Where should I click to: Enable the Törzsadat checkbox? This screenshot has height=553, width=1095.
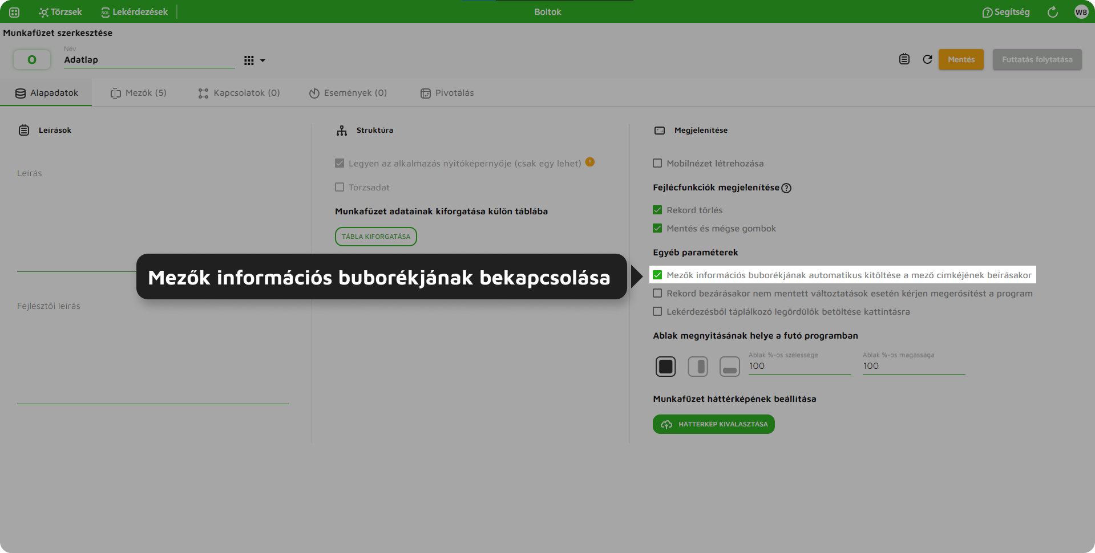tap(340, 187)
